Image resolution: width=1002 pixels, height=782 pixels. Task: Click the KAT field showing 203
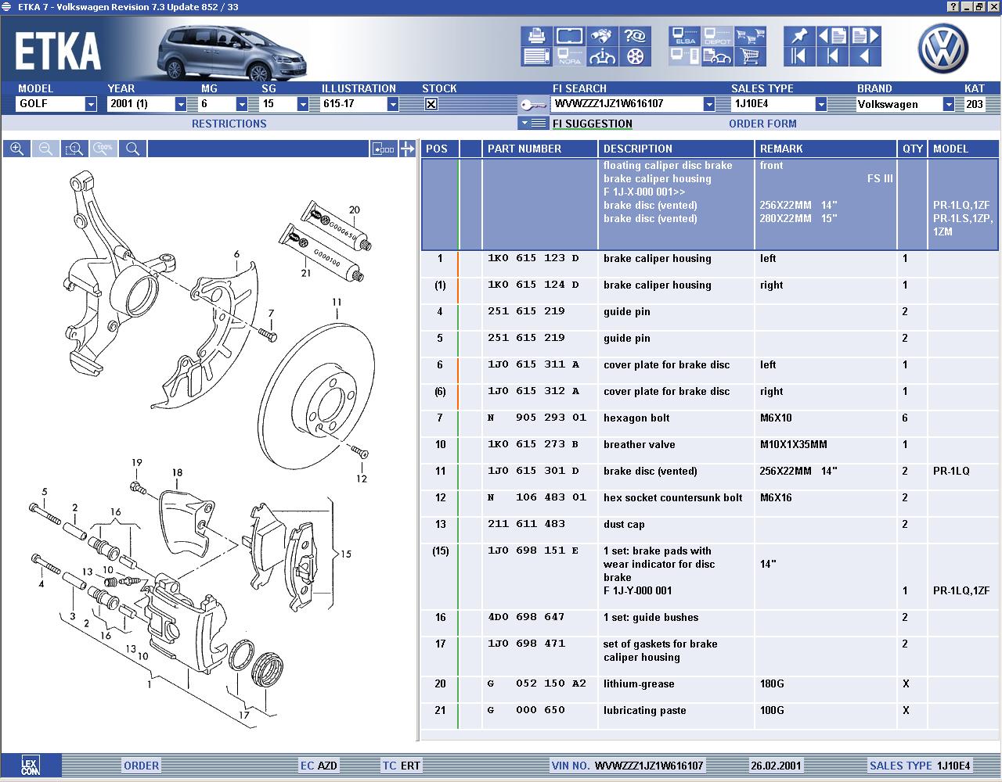[975, 104]
